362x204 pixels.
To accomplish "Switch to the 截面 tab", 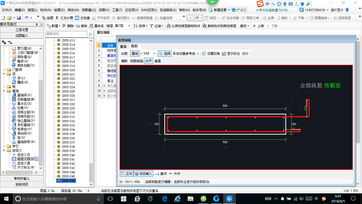I will (x=123, y=46).
